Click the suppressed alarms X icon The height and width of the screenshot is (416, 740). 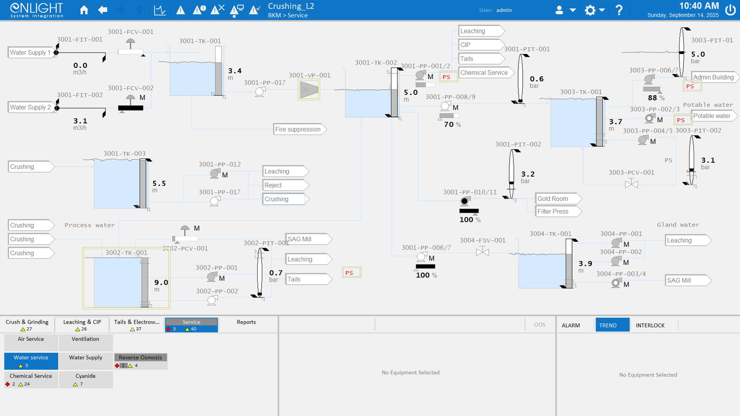tap(217, 10)
